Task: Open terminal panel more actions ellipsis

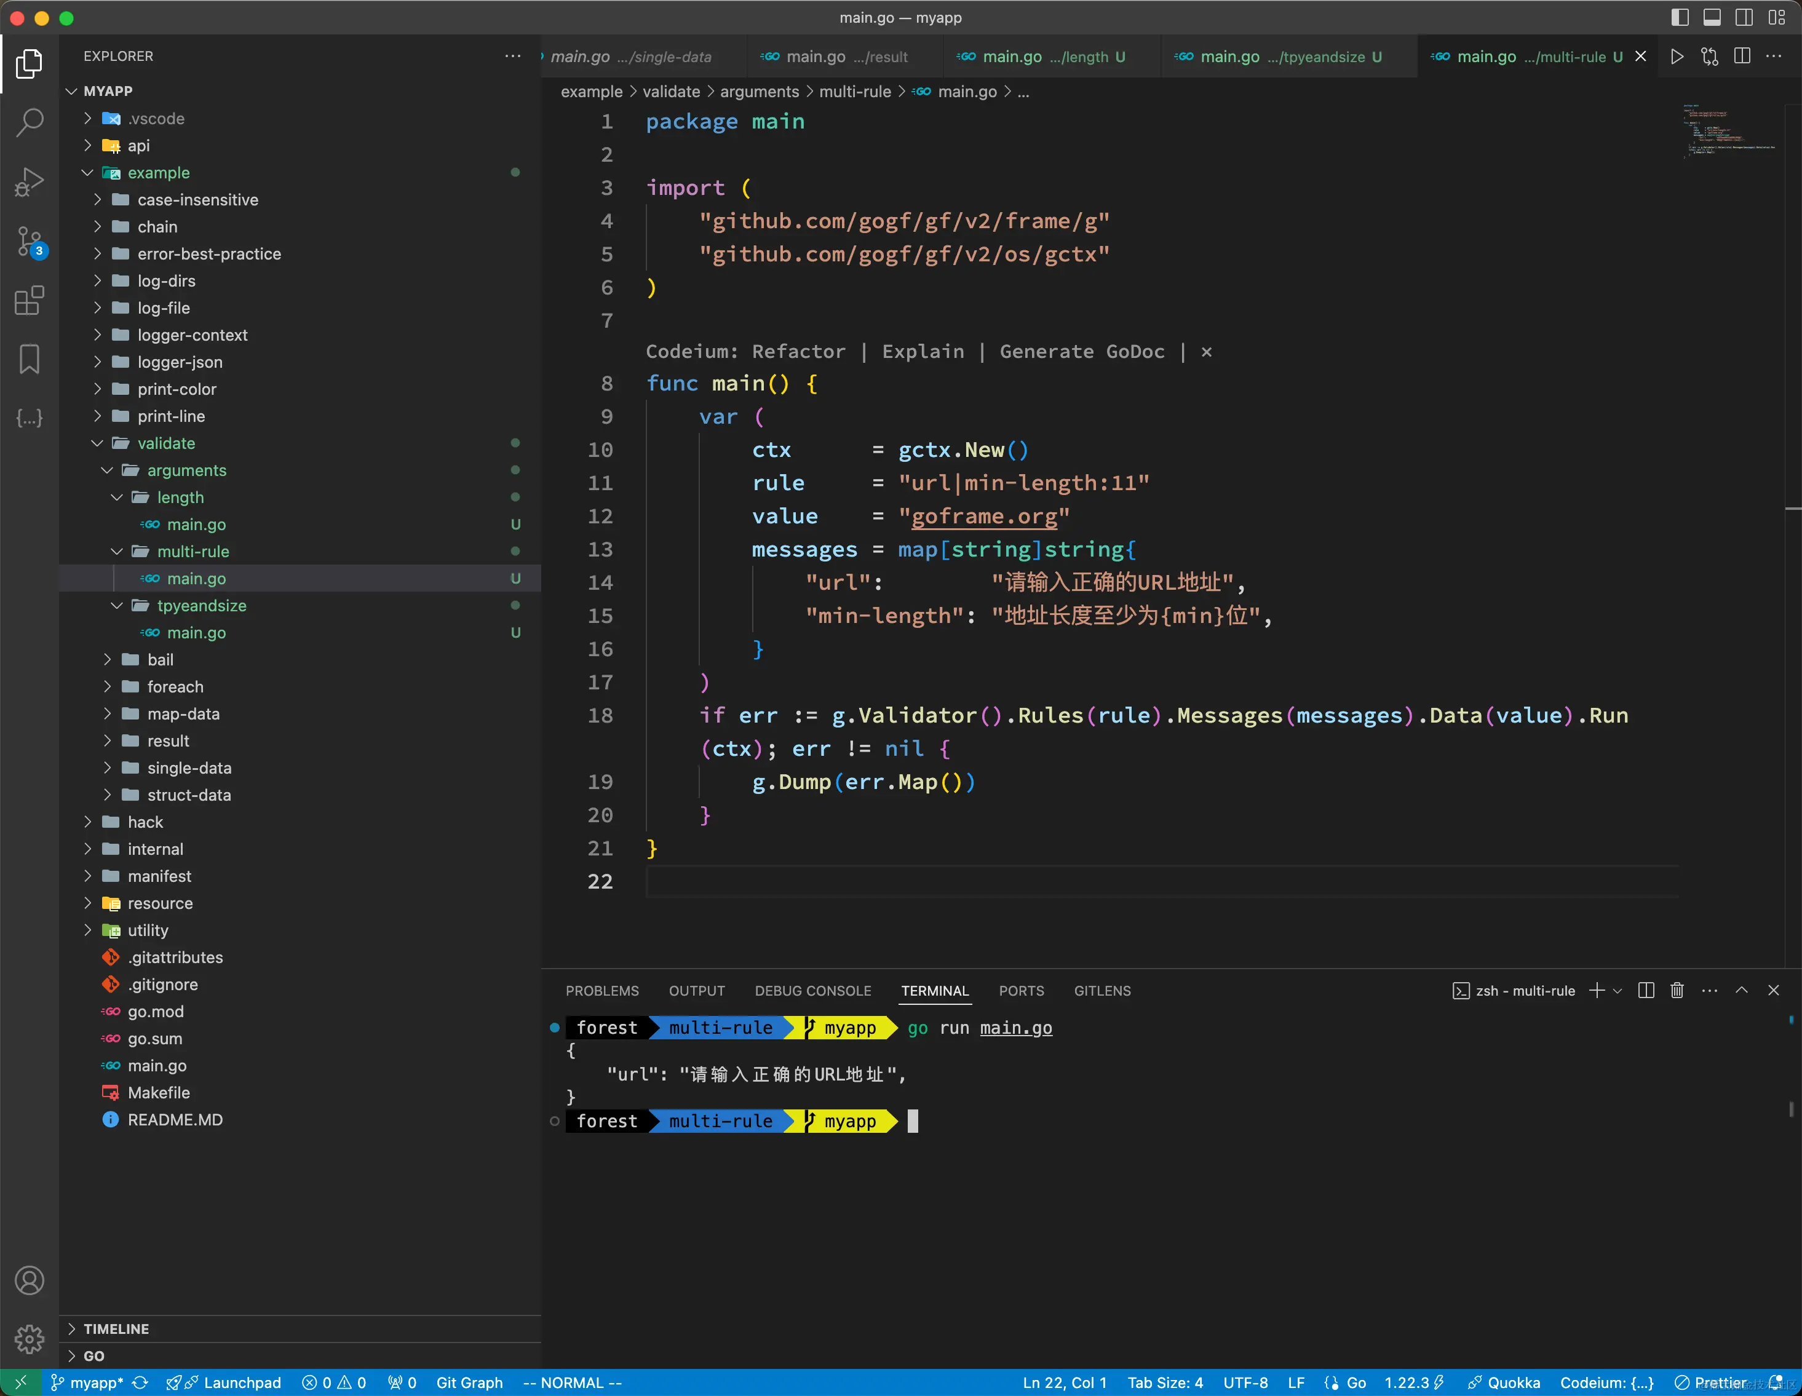Action: point(1710,990)
